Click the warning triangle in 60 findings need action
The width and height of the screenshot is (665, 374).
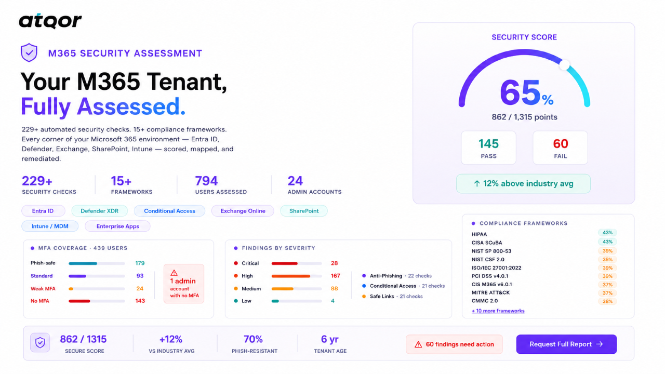418,344
